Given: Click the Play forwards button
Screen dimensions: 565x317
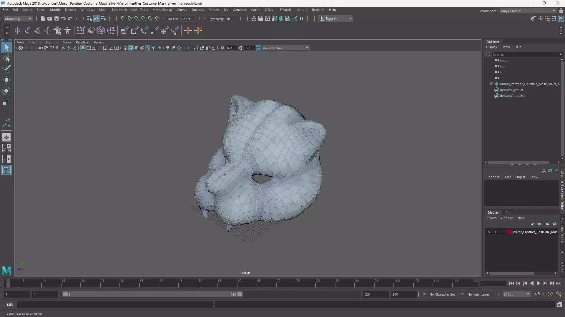Looking at the screenshot, I should [538, 283].
